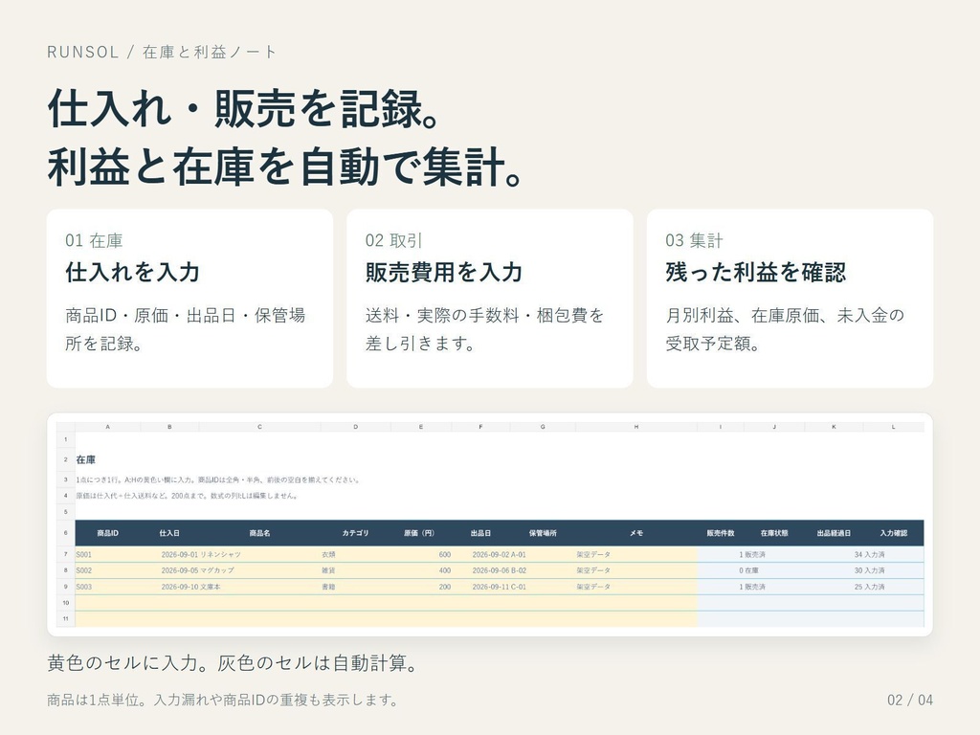Click the spreadsheet title "在庫" in row 2
980x735 pixels.
click(85, 459)
